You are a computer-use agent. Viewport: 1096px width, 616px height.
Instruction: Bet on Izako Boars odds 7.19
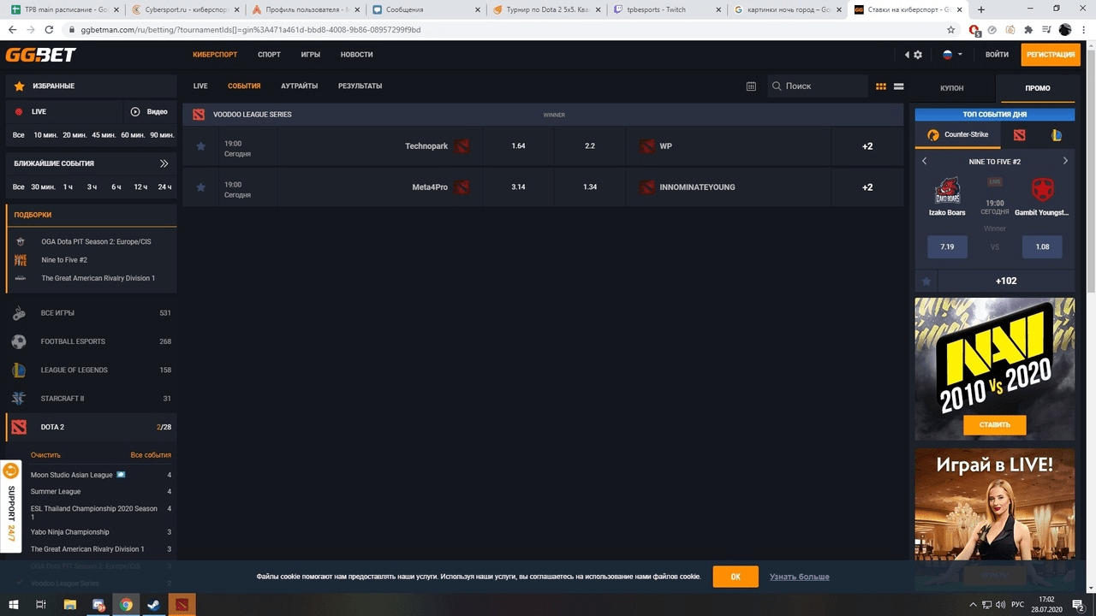[x=947, y=246]
